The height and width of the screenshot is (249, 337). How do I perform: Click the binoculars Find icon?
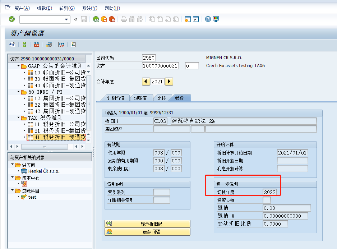132,20
